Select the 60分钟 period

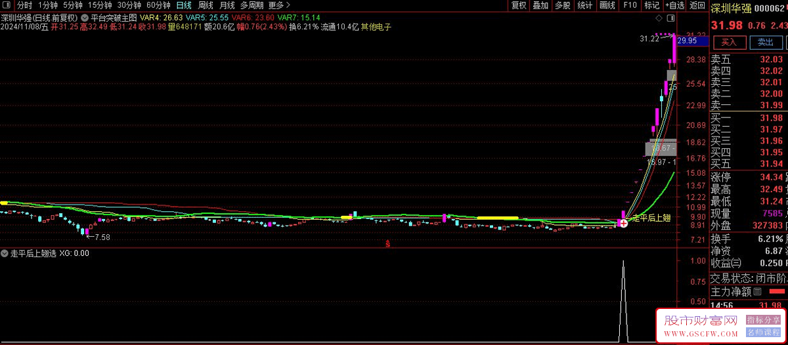tap(158, 5)
